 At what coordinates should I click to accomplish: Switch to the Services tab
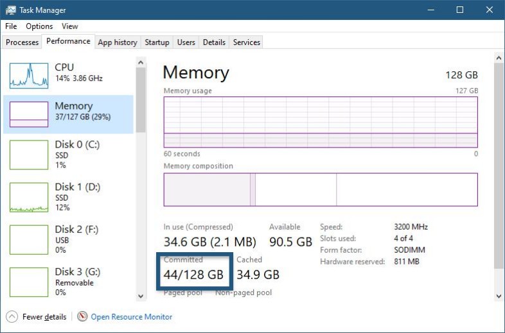(247, 42)
